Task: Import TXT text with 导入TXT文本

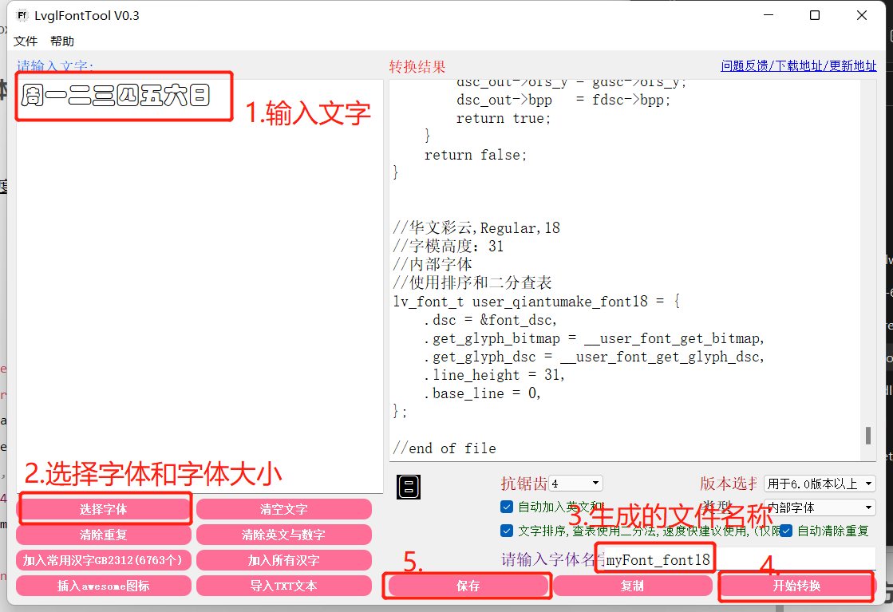Action: click(283, 585)
